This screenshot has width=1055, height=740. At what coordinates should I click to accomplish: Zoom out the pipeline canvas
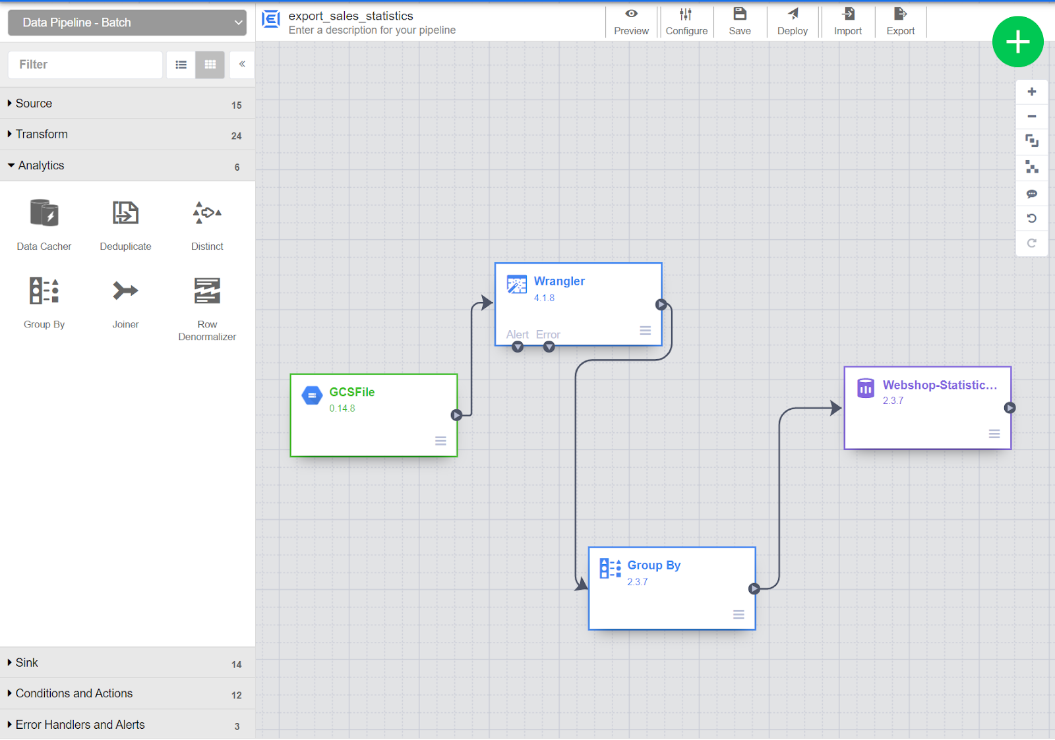[x=1032, y=117]
